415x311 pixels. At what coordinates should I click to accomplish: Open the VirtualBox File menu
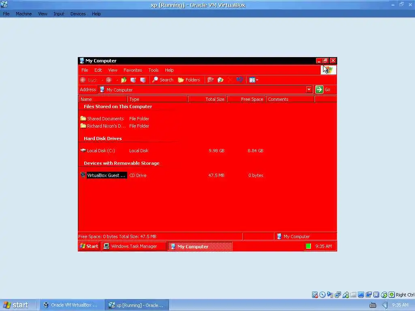(x=6, y=14)
